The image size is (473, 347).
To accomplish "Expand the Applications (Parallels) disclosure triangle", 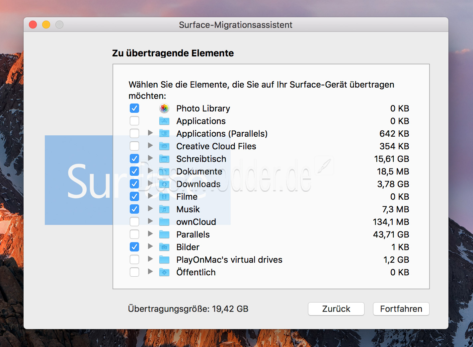I will 150,133.
